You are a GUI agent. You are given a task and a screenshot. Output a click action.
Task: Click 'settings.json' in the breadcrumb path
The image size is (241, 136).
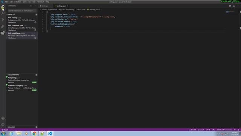tap(94, 9)
